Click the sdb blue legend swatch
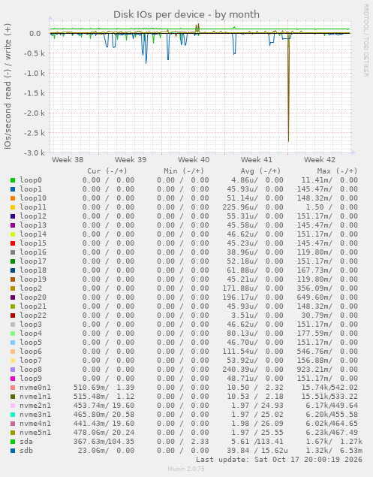The image size is (373, 477). 13,451
